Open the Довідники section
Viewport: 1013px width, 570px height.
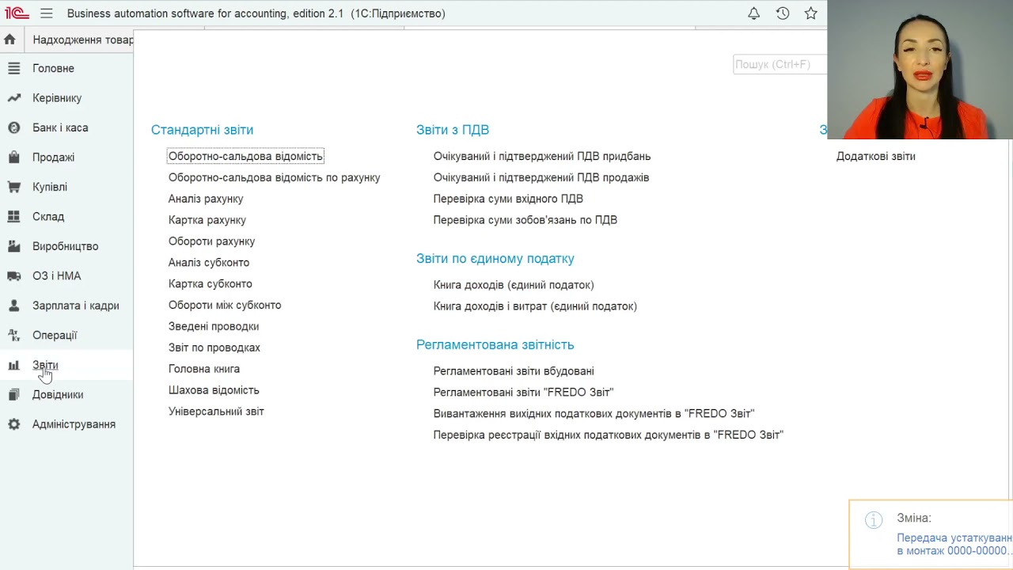pos(58,395)
